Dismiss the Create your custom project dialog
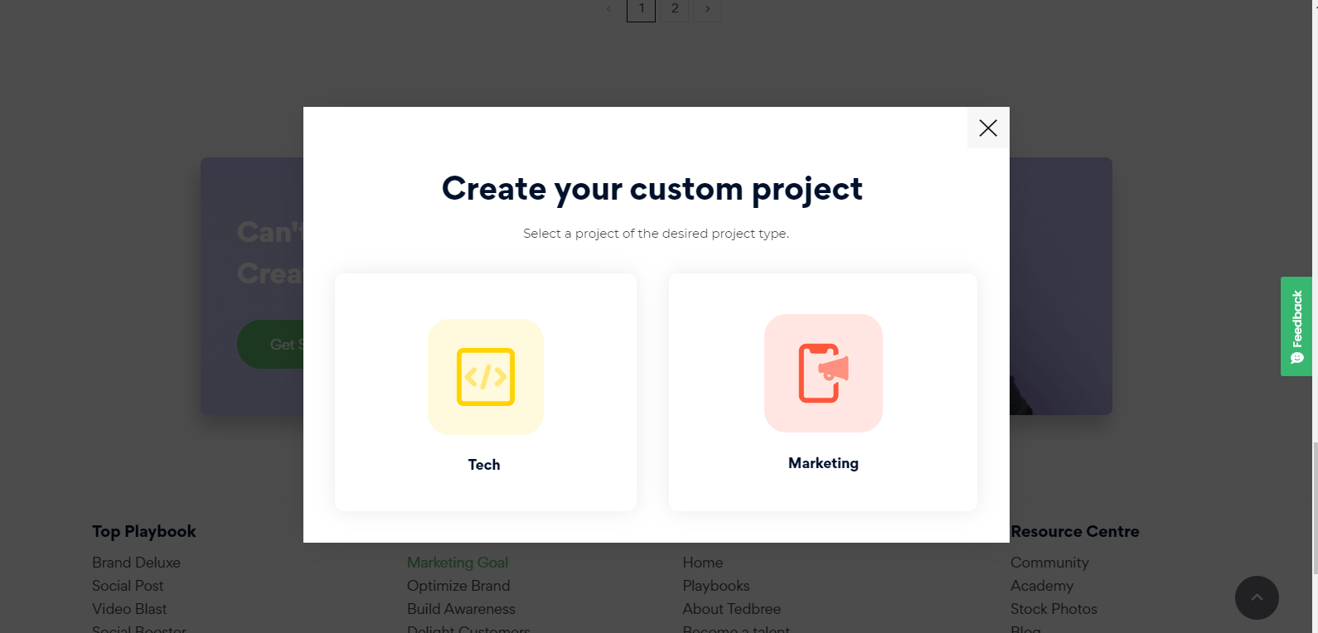The image size is (1318, 633). 987,128
